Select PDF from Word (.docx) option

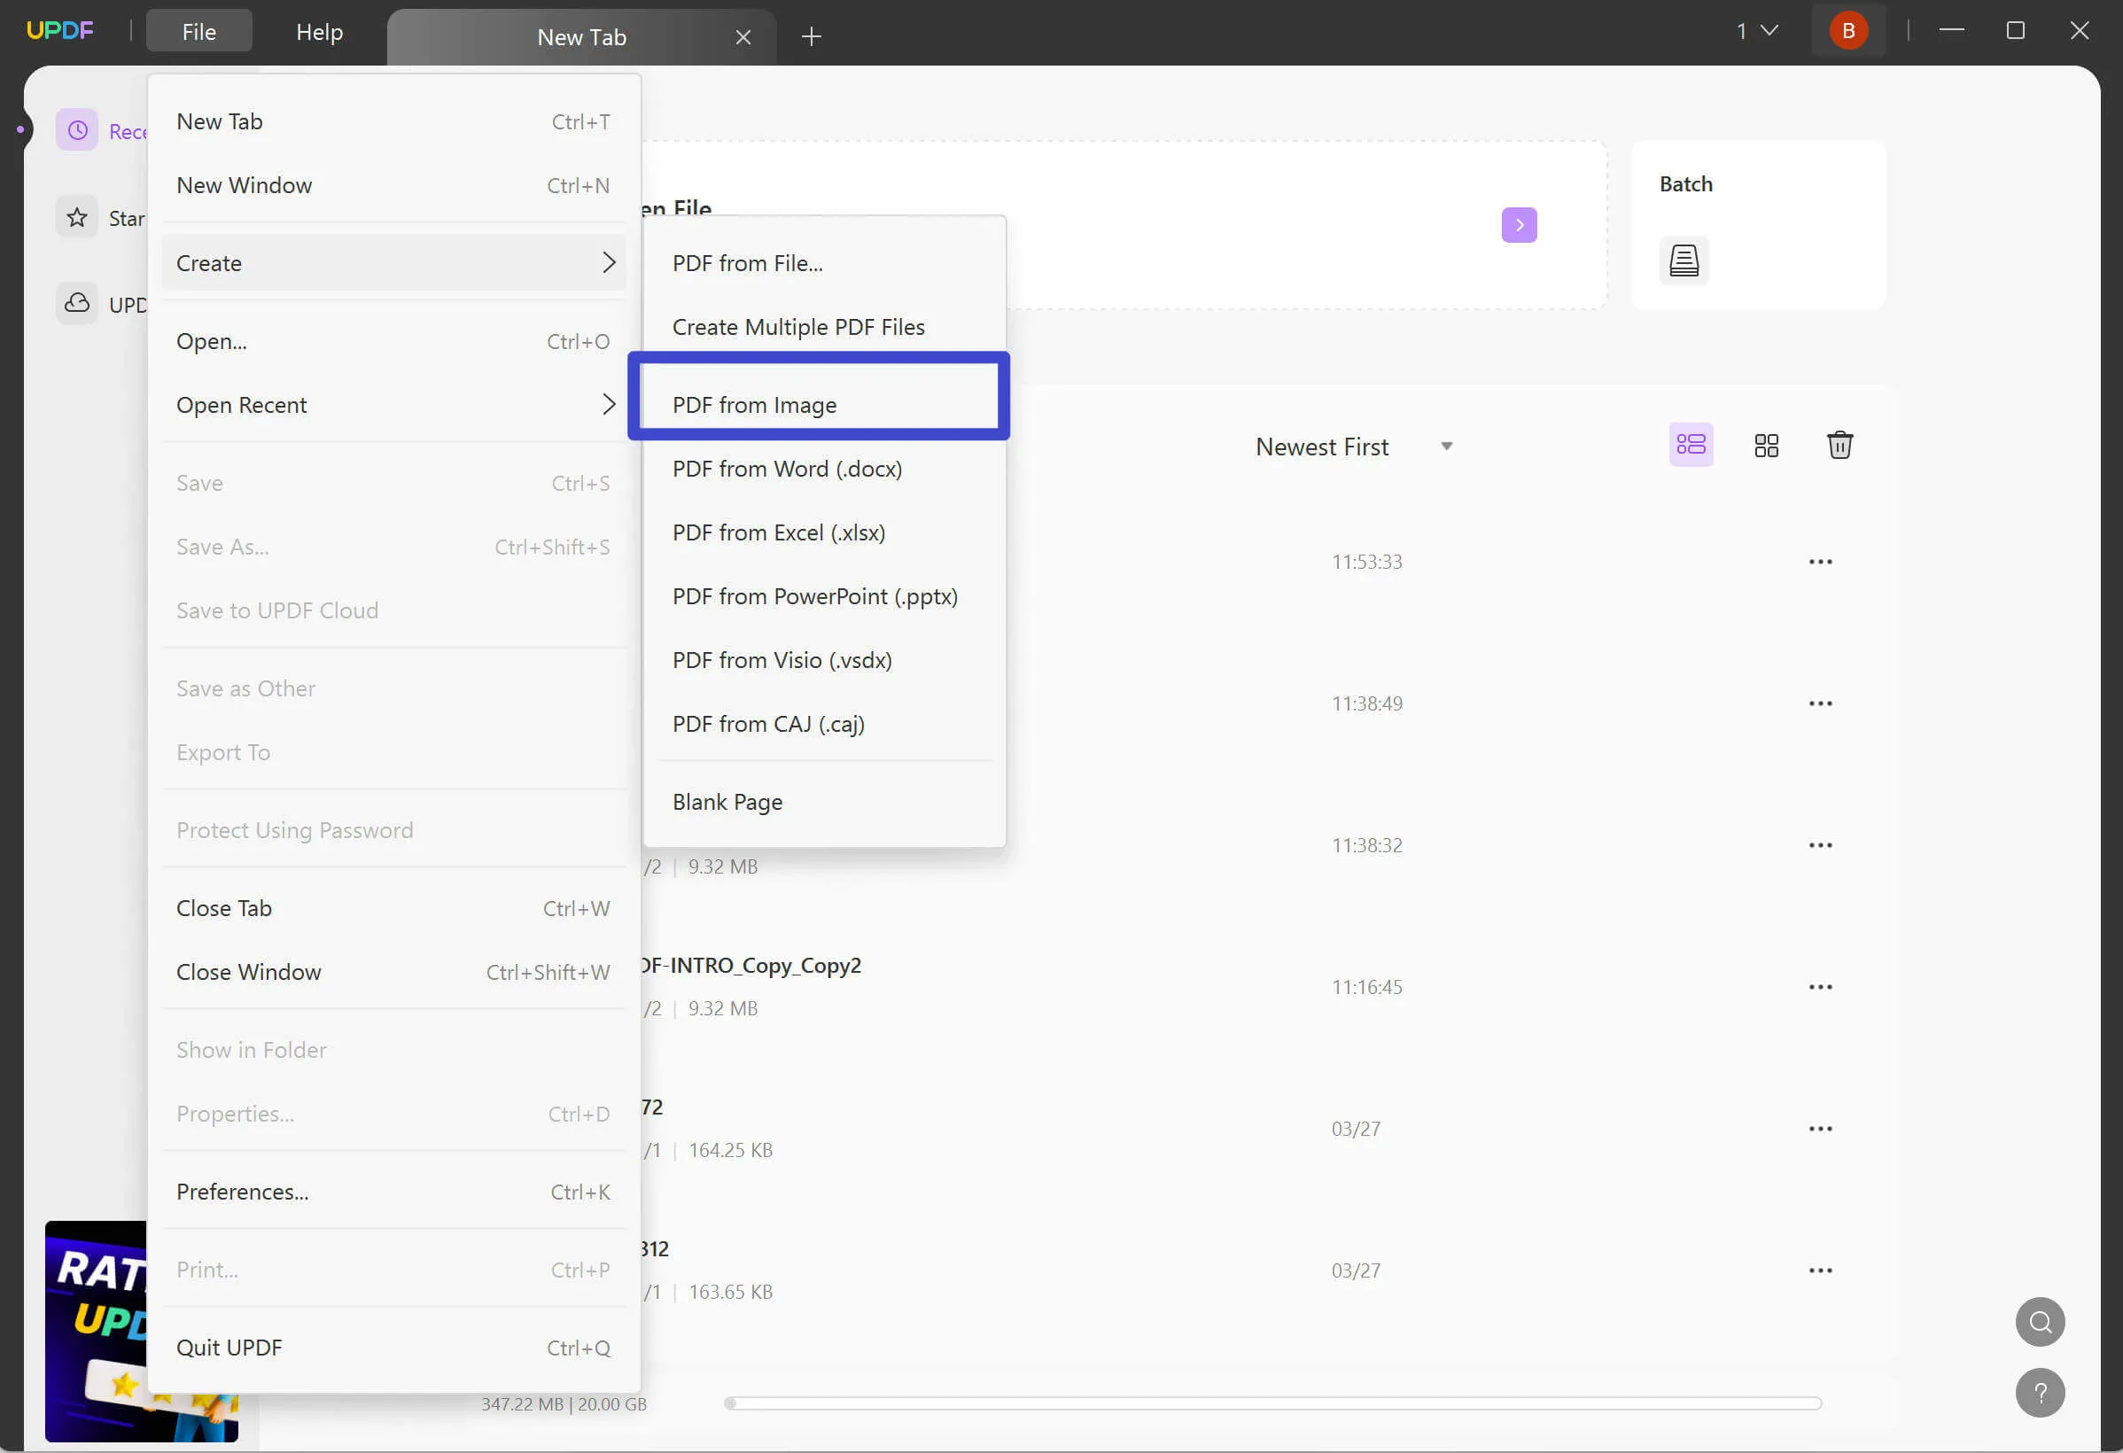[787, 468]
